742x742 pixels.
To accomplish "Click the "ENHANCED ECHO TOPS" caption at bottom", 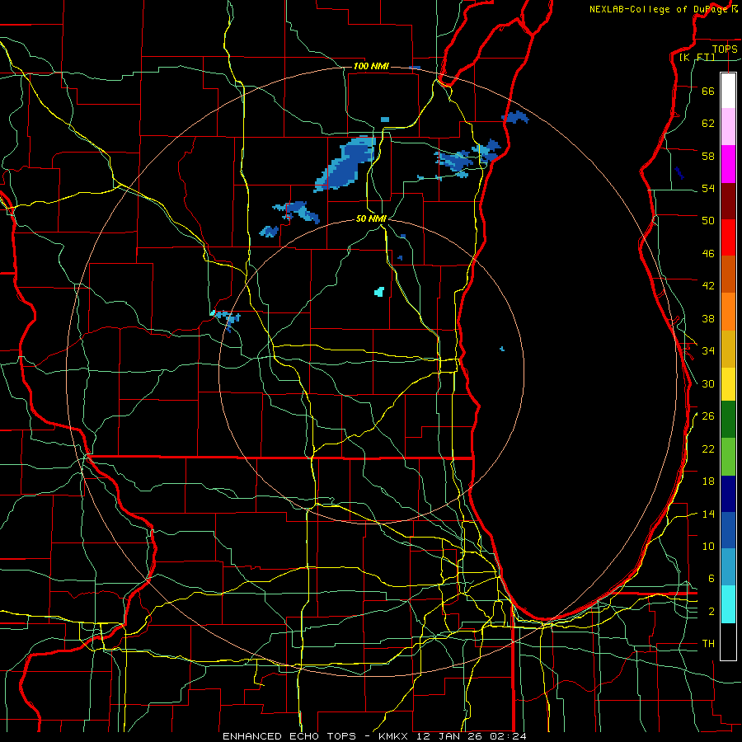I will [x=289, y=736].
